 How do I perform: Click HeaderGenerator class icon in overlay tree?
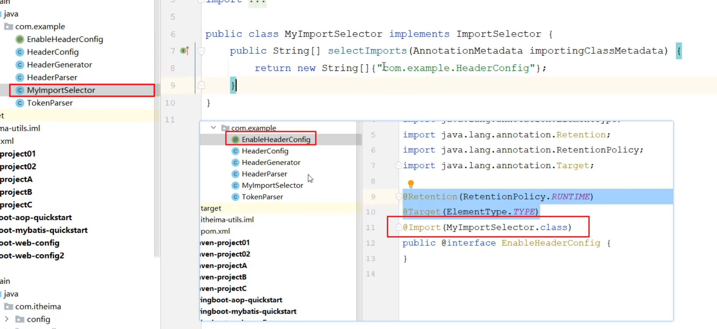235,163
